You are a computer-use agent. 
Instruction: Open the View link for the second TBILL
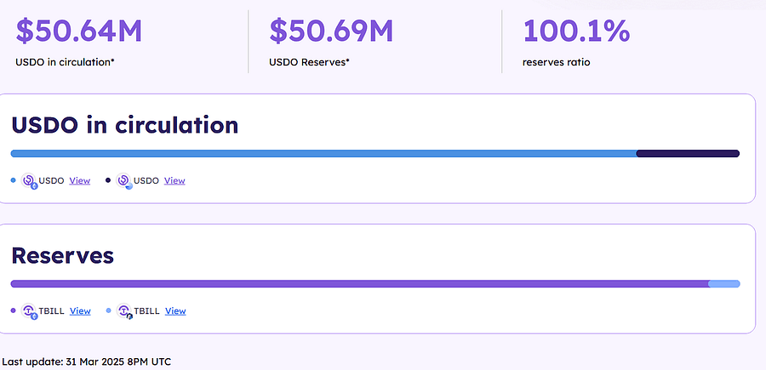[175, 311]
